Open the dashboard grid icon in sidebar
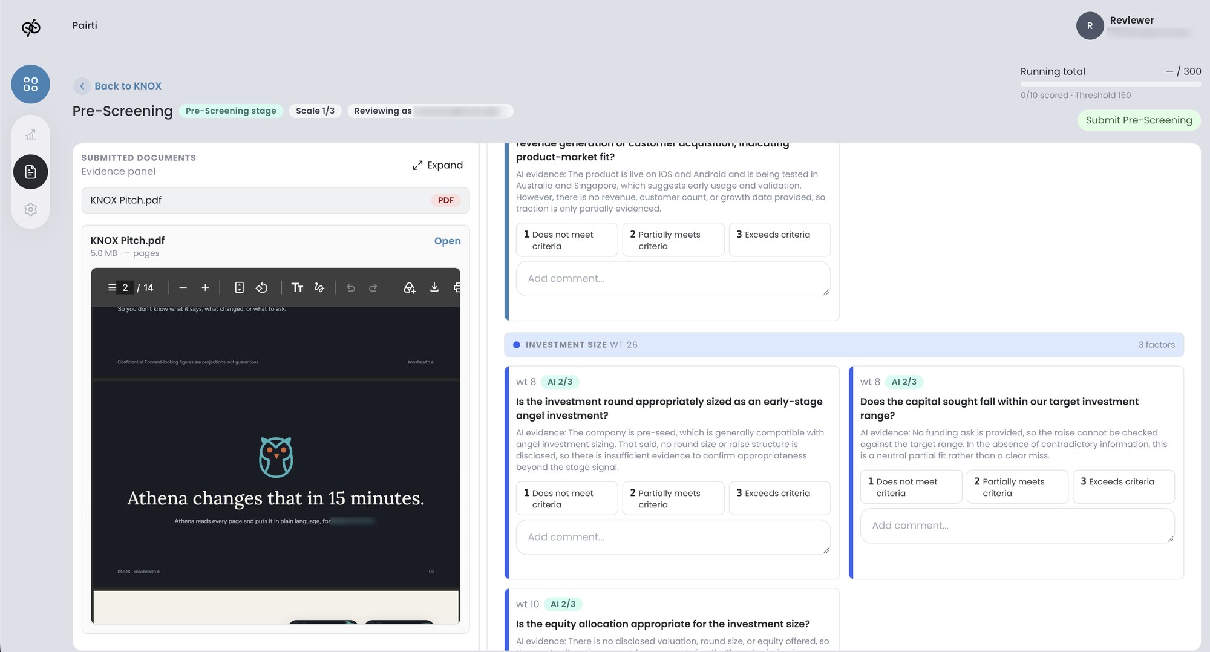The image size is (1210, 652). (x=30, y=84)
